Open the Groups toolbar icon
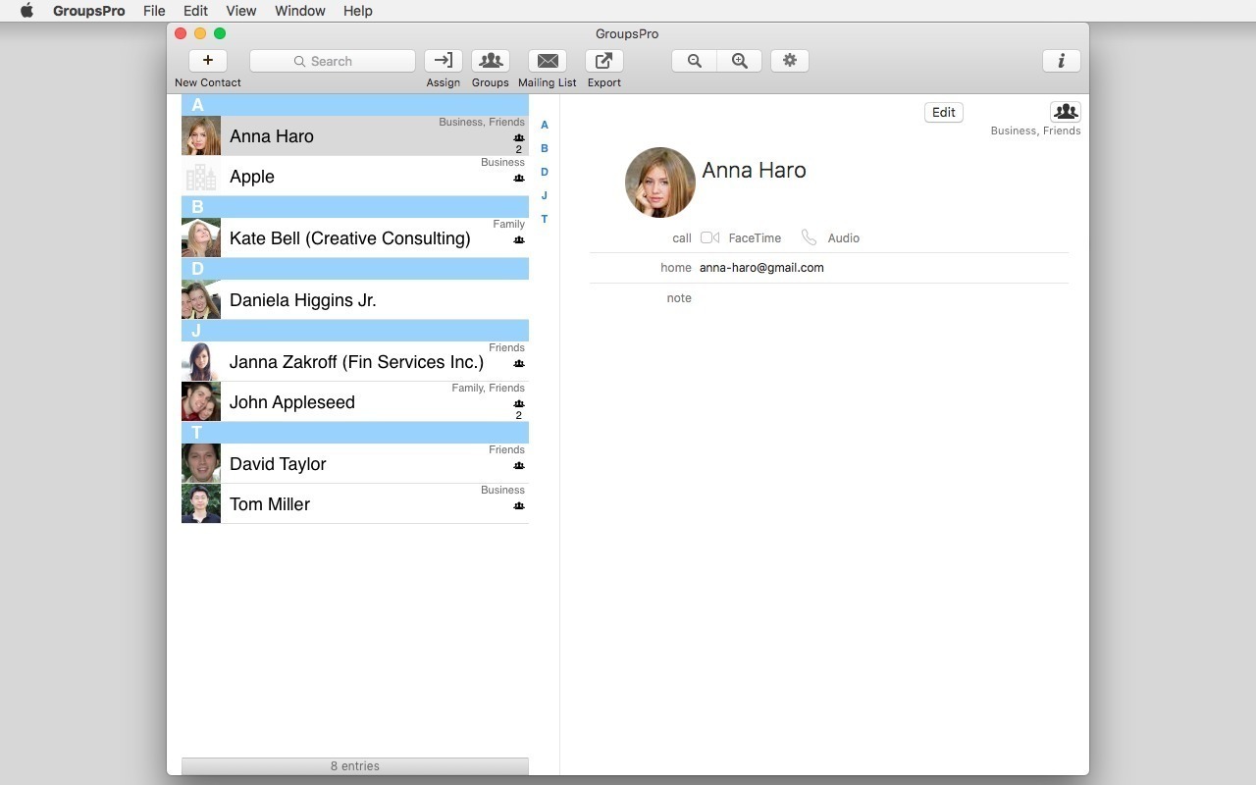This screenshot has width=1256, height=785. click(x=491, y=61)
